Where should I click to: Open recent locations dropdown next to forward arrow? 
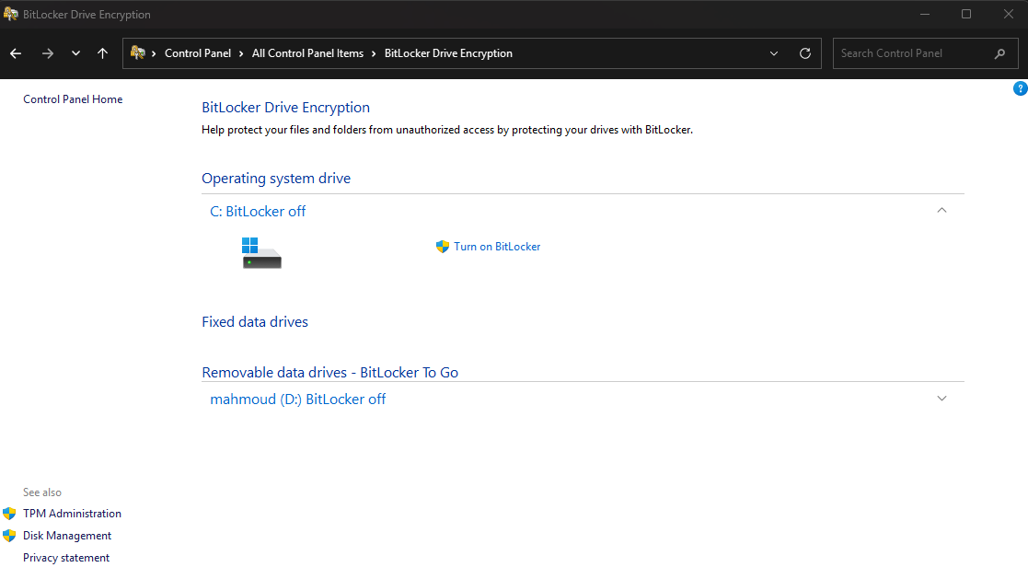76,53
